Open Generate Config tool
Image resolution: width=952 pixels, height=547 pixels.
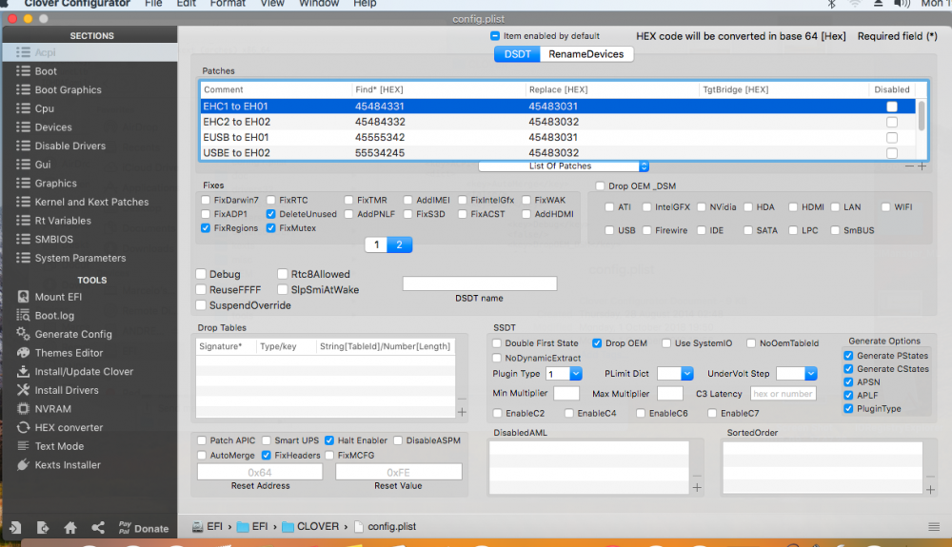pos(73,334)
